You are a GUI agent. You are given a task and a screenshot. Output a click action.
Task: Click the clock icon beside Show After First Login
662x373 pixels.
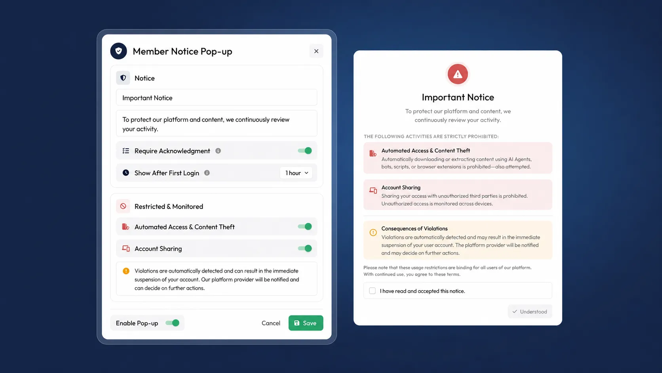126,173
